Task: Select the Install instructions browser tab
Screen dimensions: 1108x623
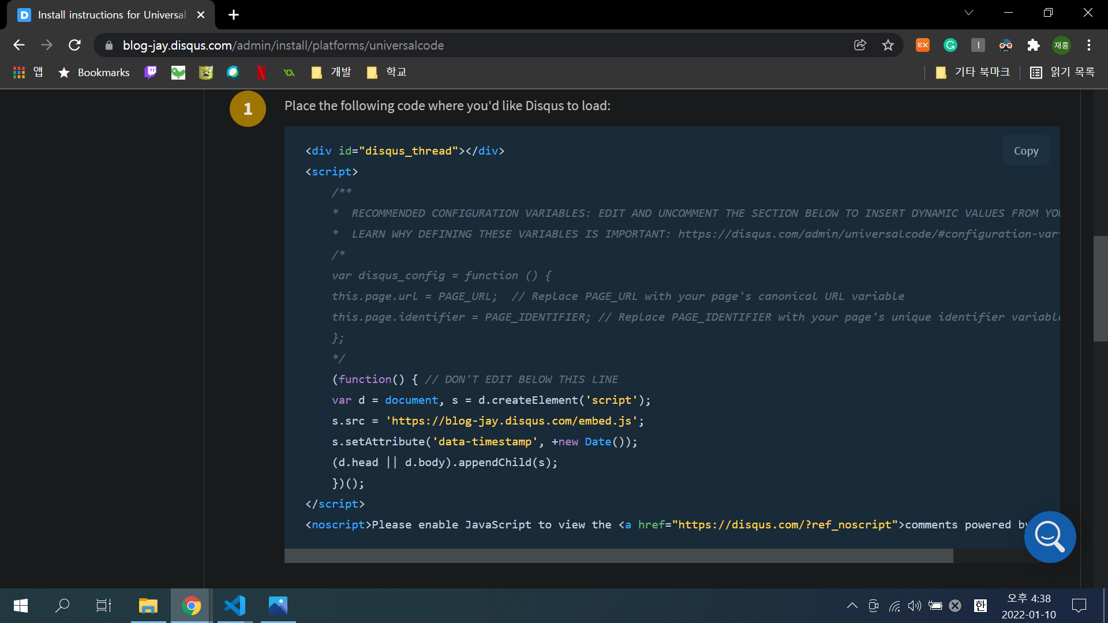Action: pos(111,15)
